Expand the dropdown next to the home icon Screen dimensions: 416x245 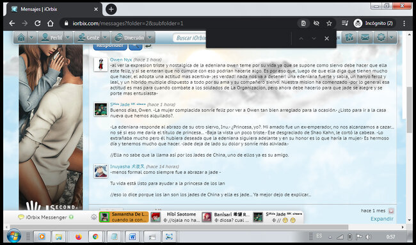pos(31,38)
